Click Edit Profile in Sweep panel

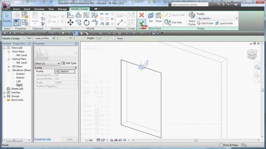[205, 23]
